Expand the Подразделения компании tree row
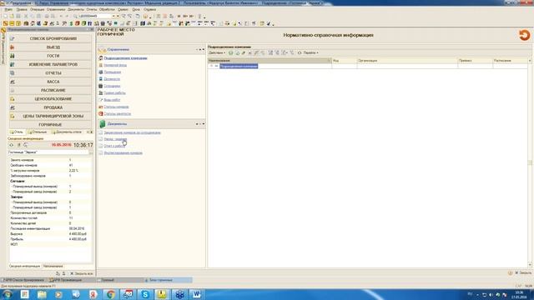 [x=211, y=66]
